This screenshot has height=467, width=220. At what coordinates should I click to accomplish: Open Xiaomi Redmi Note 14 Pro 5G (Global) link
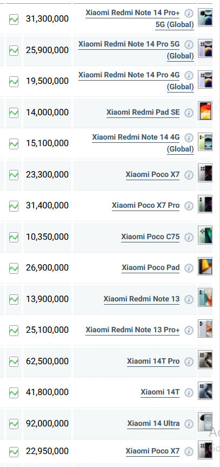136,50
